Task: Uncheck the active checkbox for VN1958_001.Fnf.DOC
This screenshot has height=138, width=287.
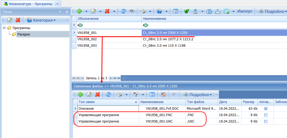Action: 266,109
